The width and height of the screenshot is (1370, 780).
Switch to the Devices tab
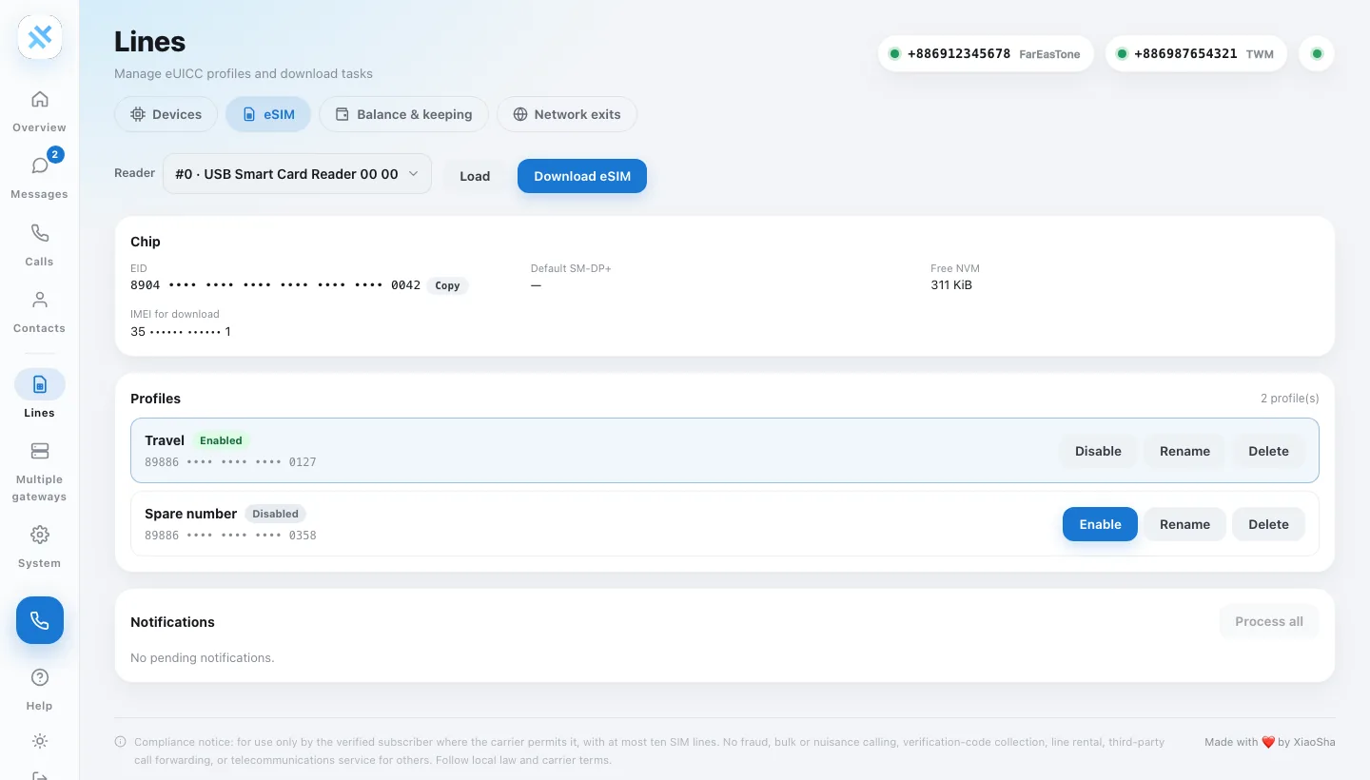[166, 114]
